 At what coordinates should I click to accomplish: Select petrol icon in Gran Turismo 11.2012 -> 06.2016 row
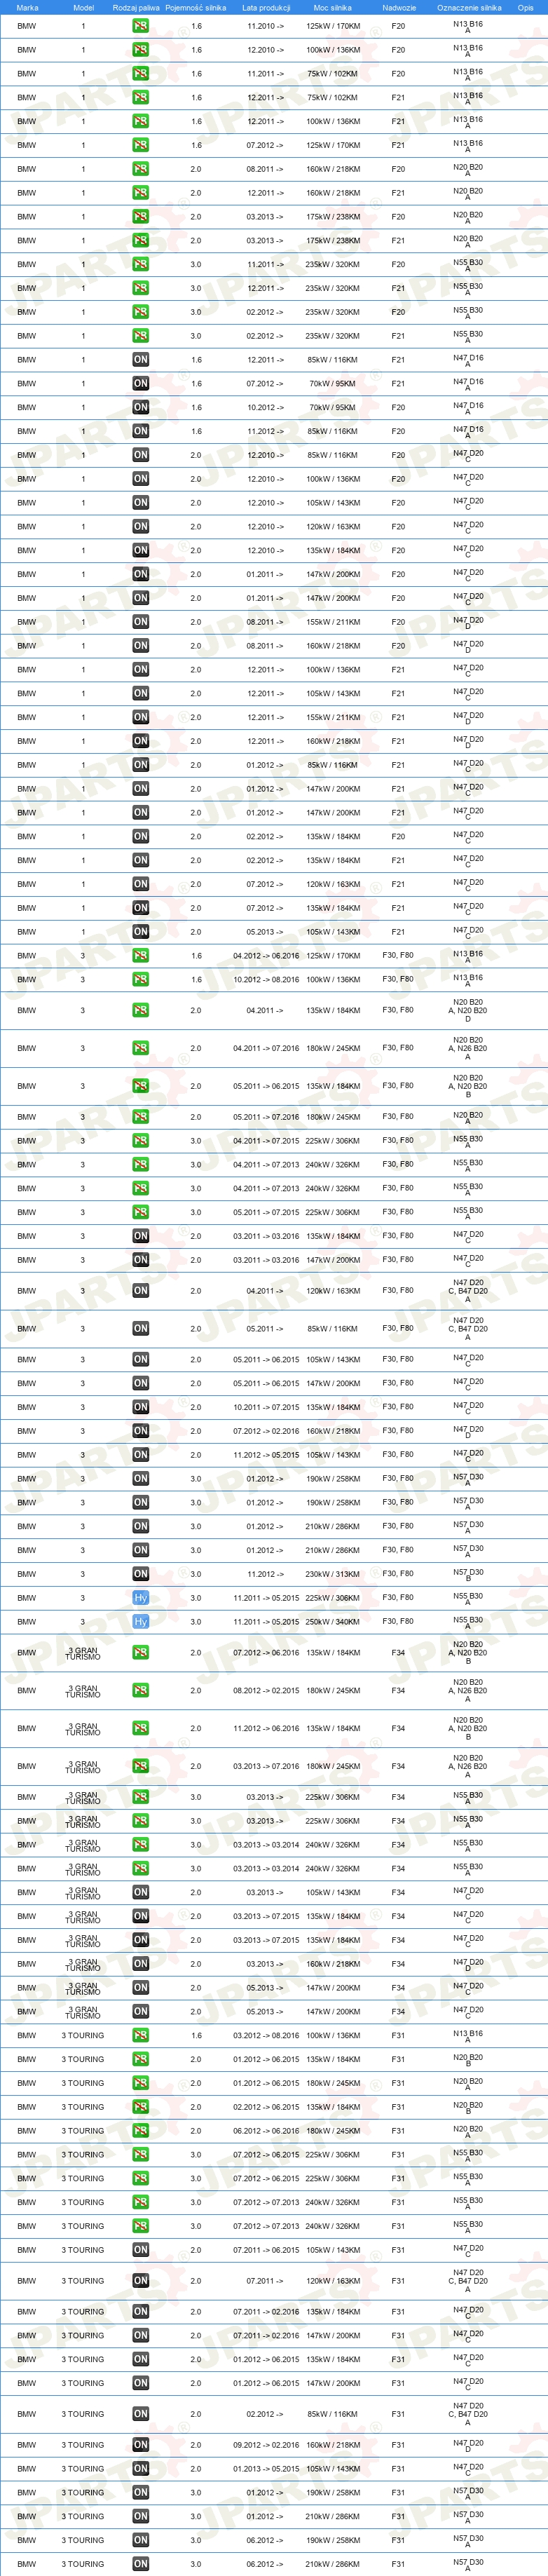tap(141, 1728)
